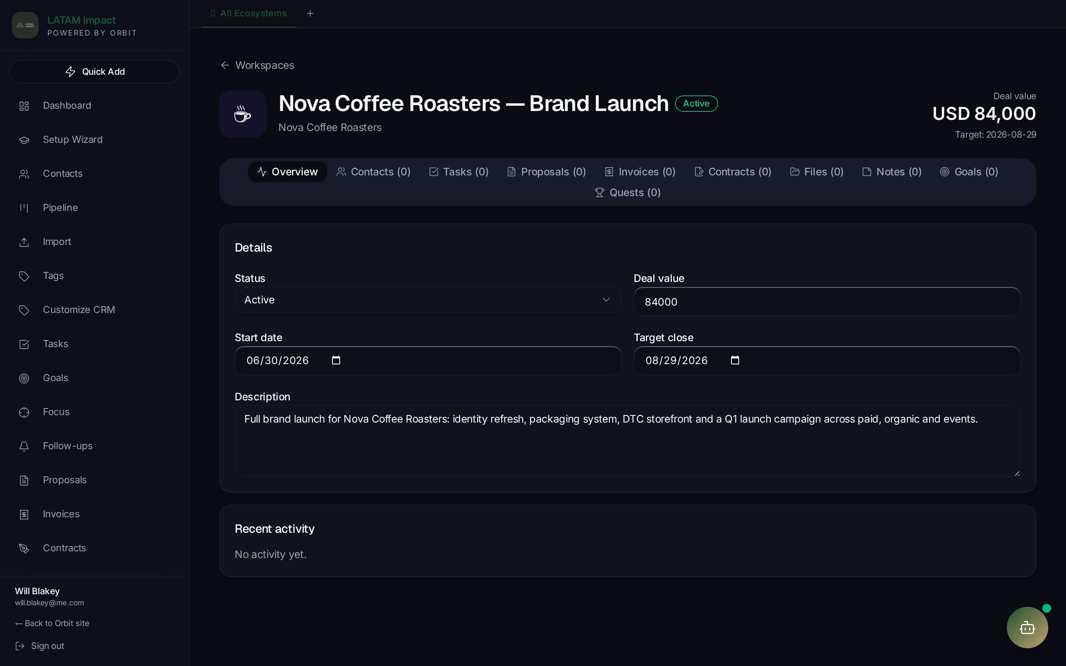The height and width of the screenshot is (666, 1066).
Task: Open the AI assistant robot bubble
Action: pos(1027,627)
